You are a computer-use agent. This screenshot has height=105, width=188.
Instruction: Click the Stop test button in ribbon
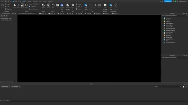coord(99,6)
